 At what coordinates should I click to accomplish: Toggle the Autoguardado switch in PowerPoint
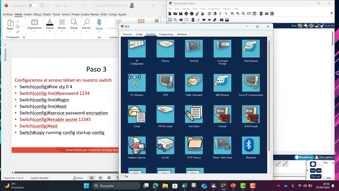point(33,6)
